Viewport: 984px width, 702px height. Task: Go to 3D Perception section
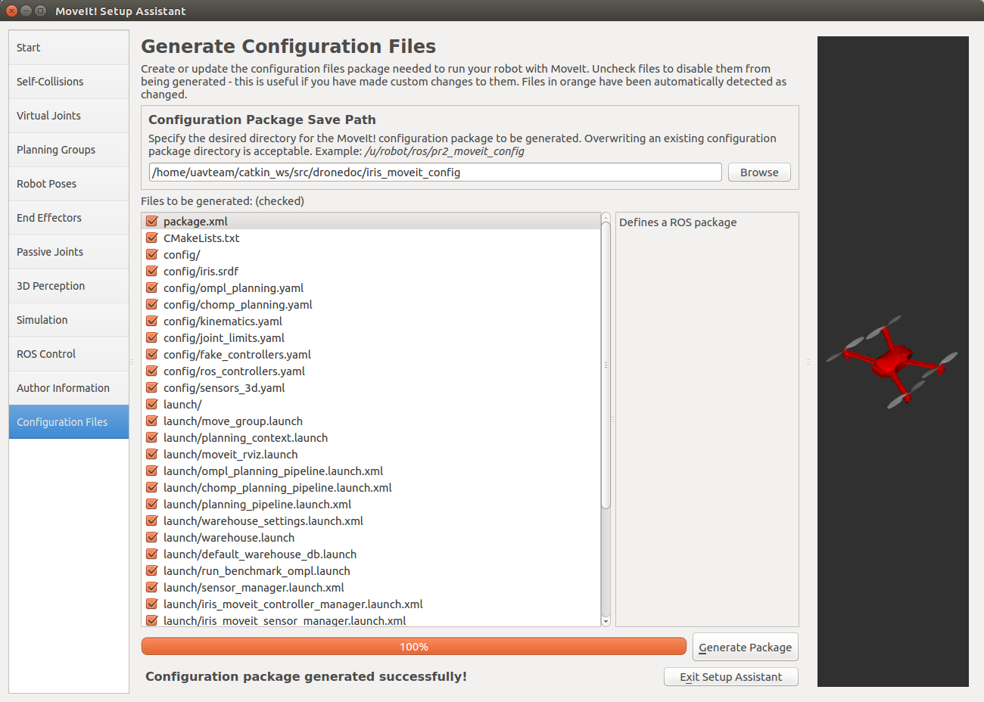pyautogui.click(x=69, y=286)
